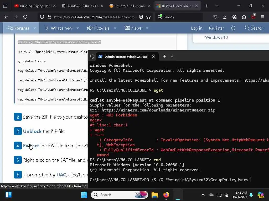This screenshot has height=201, width=269.
Task: Launch Copilot preview from the taskbar
Action: (x=261, y=195)
